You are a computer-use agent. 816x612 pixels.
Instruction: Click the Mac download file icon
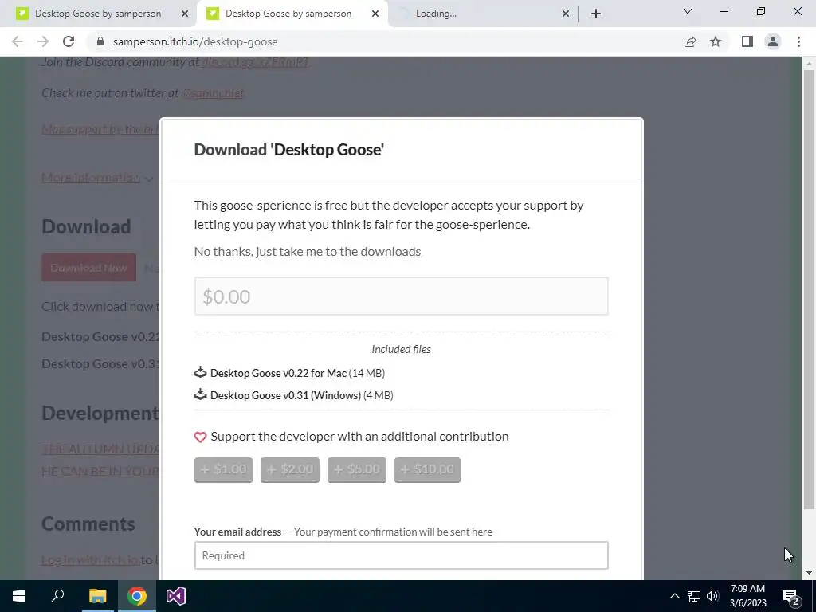point(200,372)
